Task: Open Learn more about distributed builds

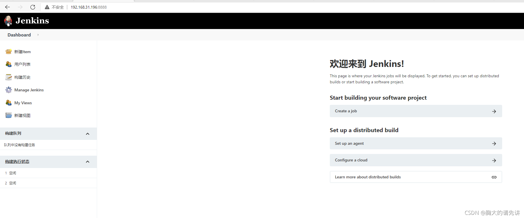Action: click(416, 177)
